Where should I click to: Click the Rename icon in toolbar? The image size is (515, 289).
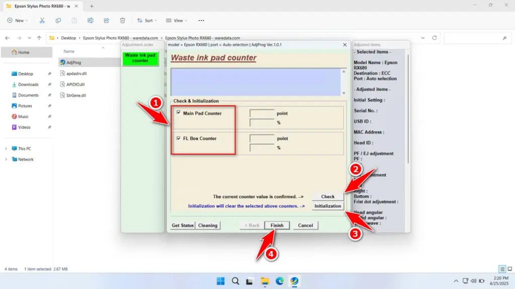[90, 21]
